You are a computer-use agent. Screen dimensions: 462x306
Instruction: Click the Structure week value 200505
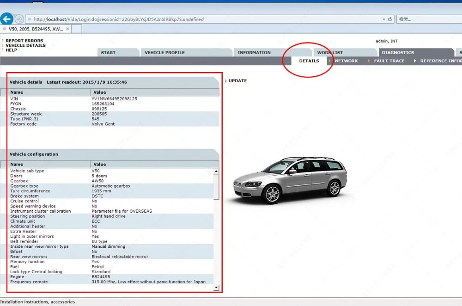tap(99, 114)
